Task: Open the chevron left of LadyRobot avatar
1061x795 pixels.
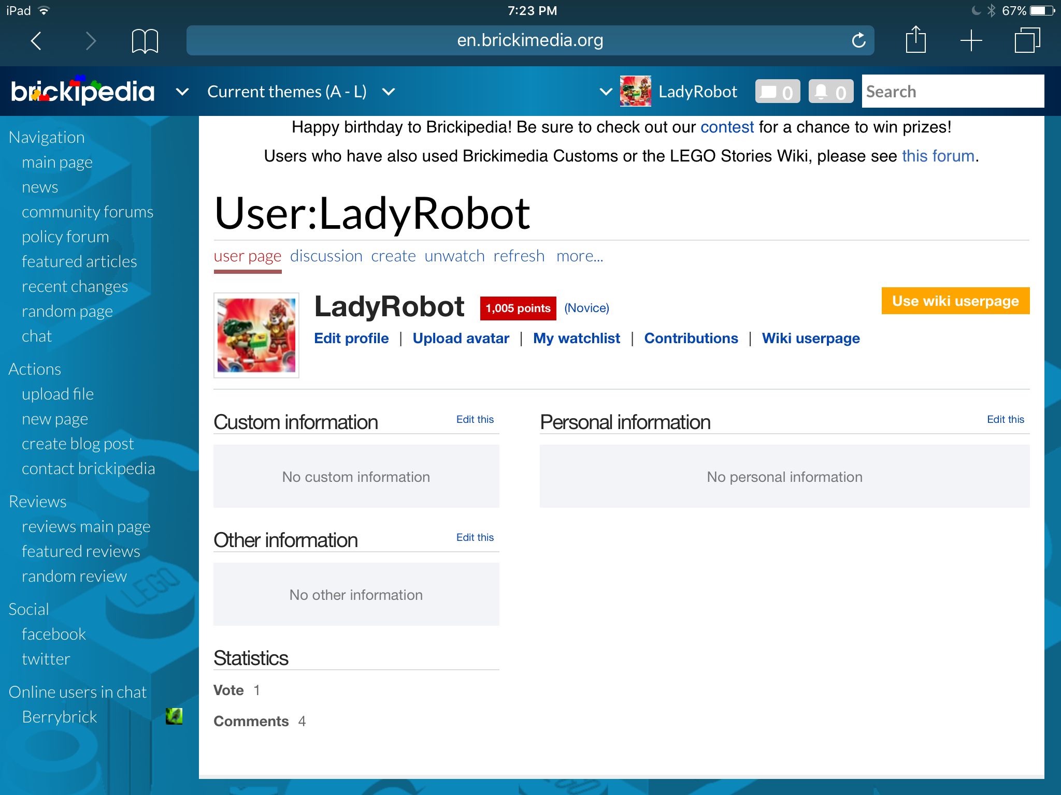Action: (x=606, y=92)
